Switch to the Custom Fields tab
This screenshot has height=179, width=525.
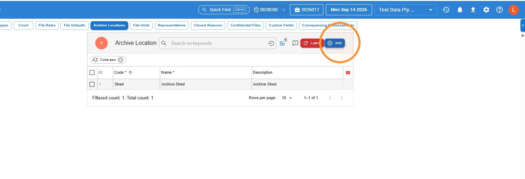pos(282,25)
